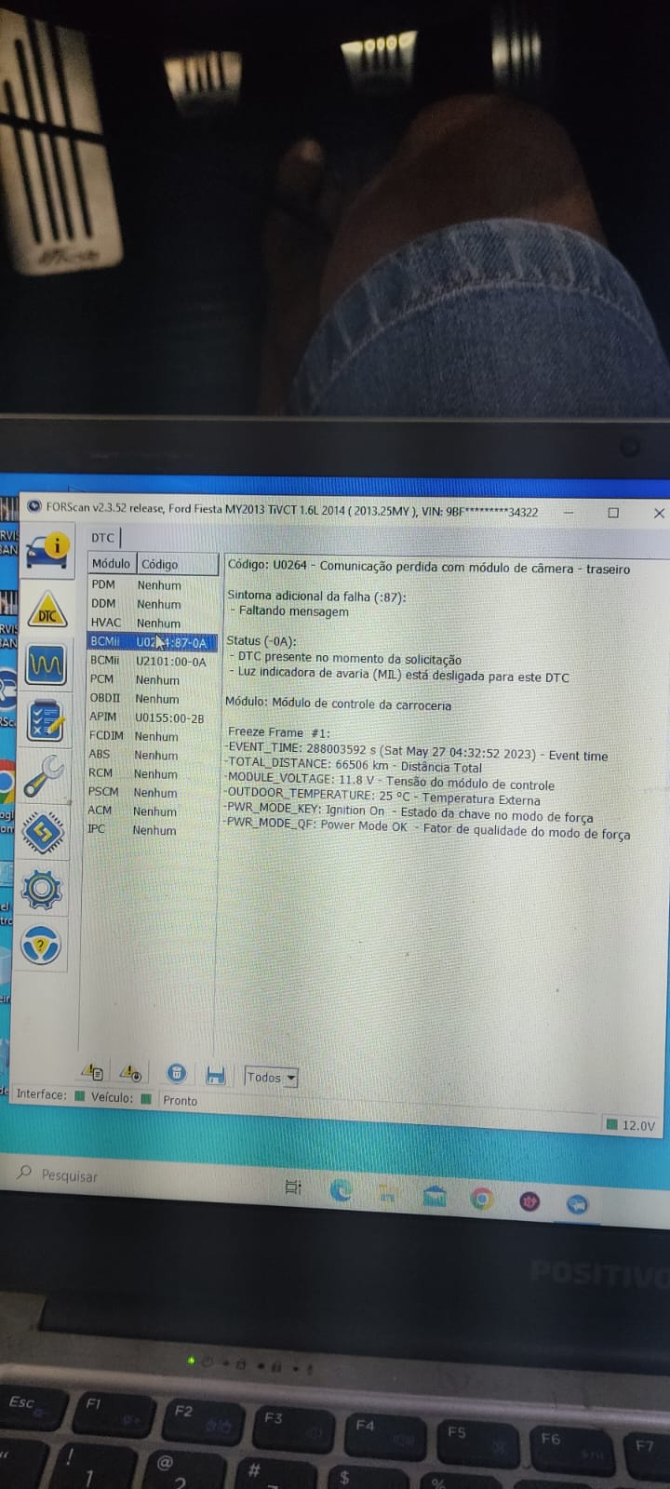Select the APIM U0155:00-2B row

[x=147, y=718]
